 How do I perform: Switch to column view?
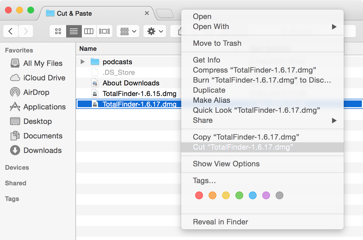[89, 31]
